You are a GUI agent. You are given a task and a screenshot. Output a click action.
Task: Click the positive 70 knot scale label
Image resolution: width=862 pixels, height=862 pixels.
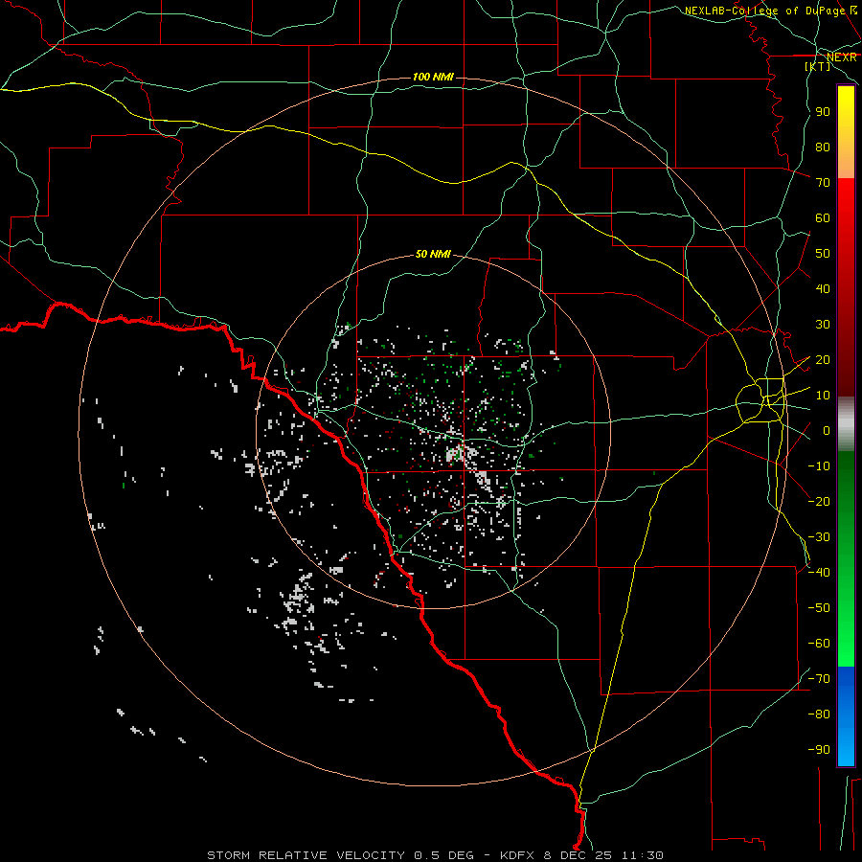pyautogui.click(x=823, y=183)
